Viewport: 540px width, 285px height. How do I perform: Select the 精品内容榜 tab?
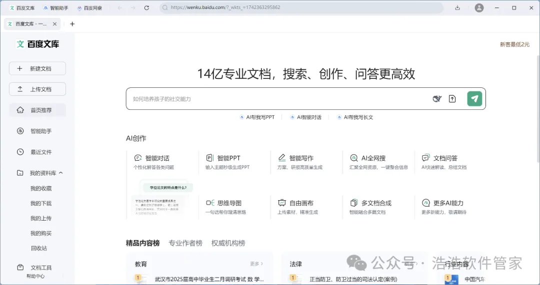point(142,243)
